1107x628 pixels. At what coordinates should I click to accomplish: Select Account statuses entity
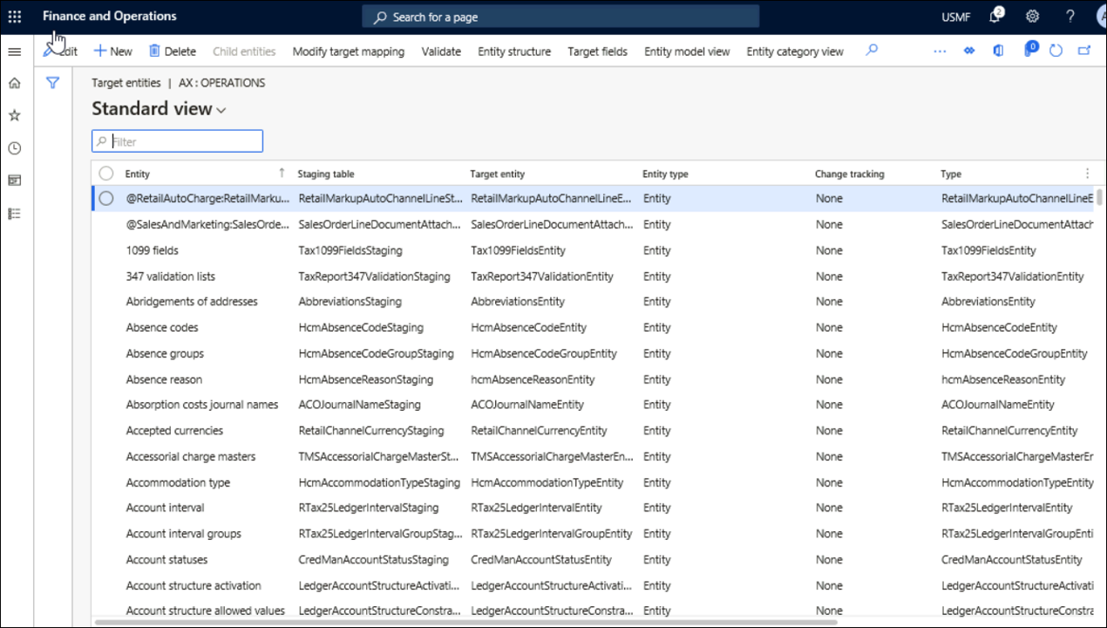tap(166, 560)
